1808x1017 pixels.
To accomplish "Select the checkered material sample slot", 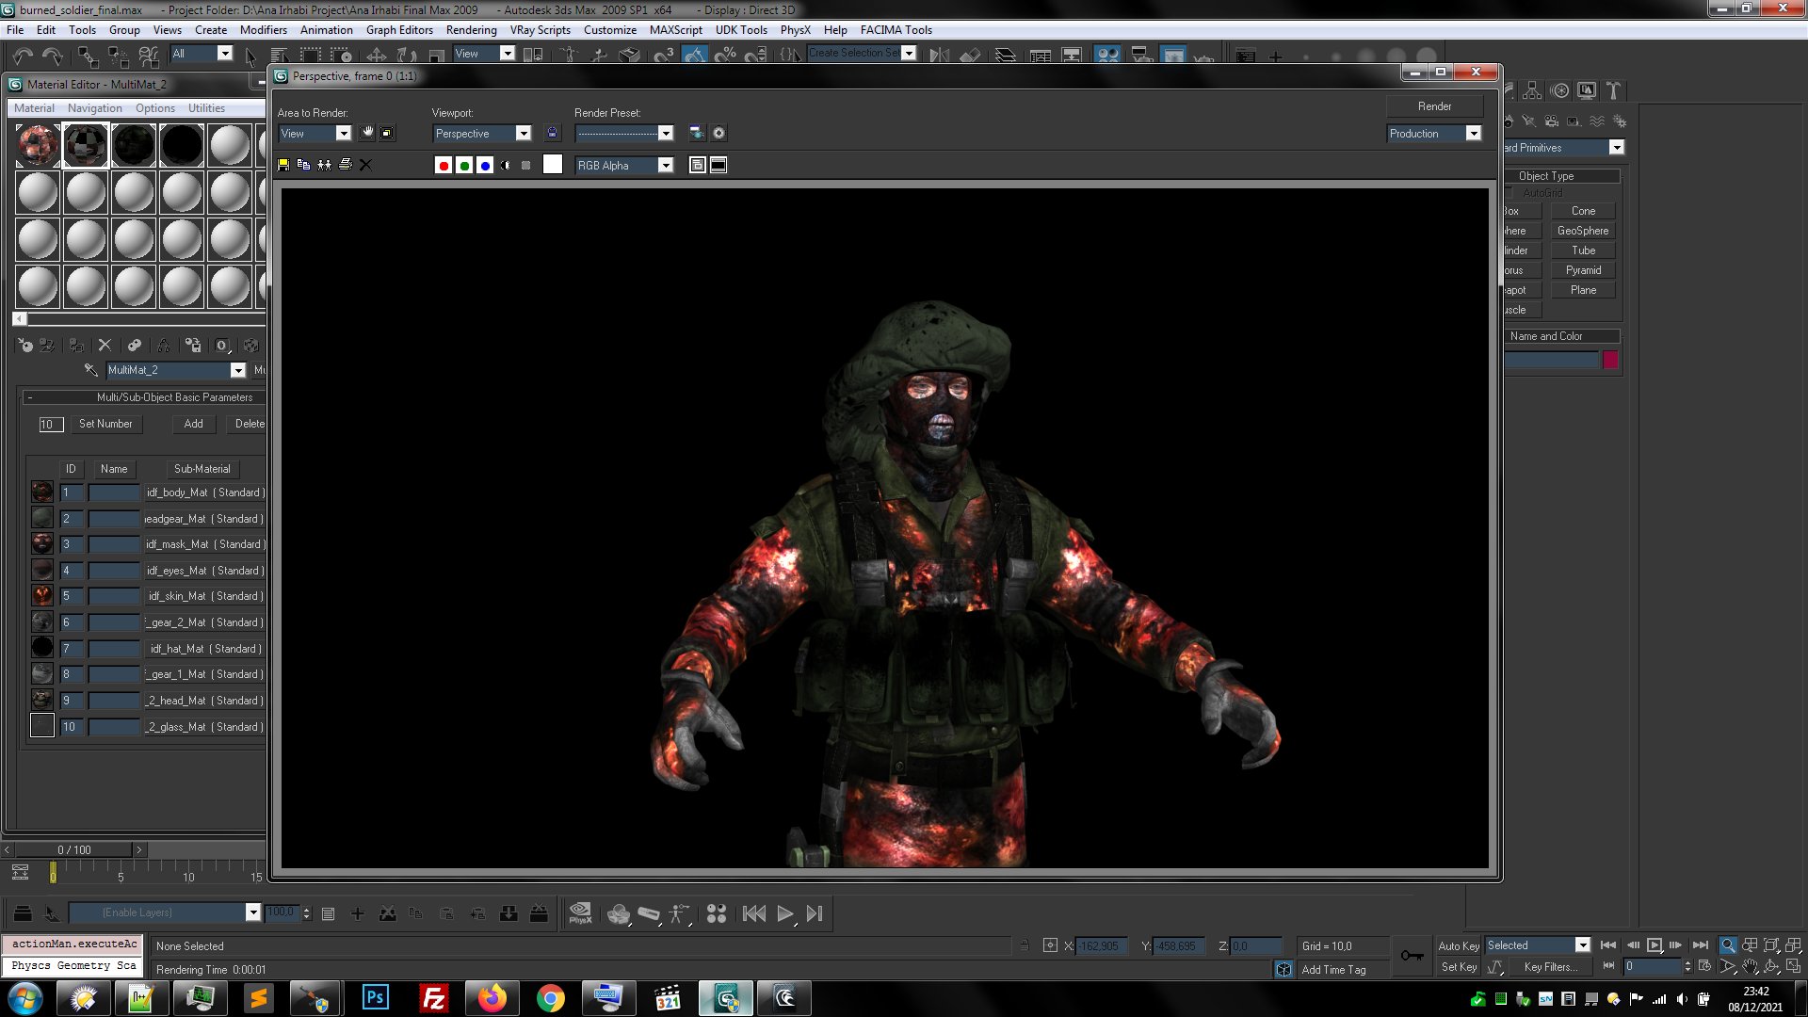I will [86, 145].
